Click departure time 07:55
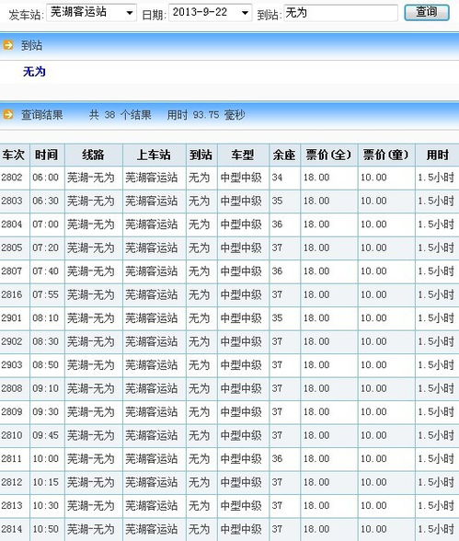 pos(45,294)
